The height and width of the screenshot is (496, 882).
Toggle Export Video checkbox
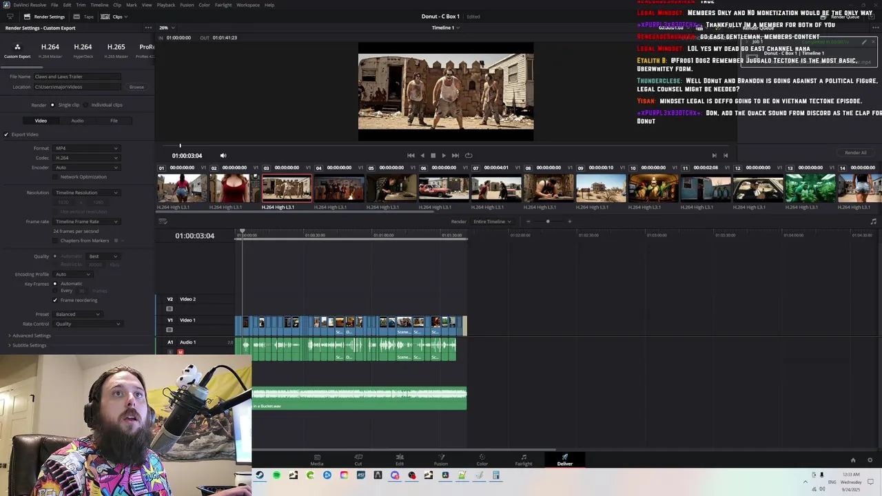(6, 134)
